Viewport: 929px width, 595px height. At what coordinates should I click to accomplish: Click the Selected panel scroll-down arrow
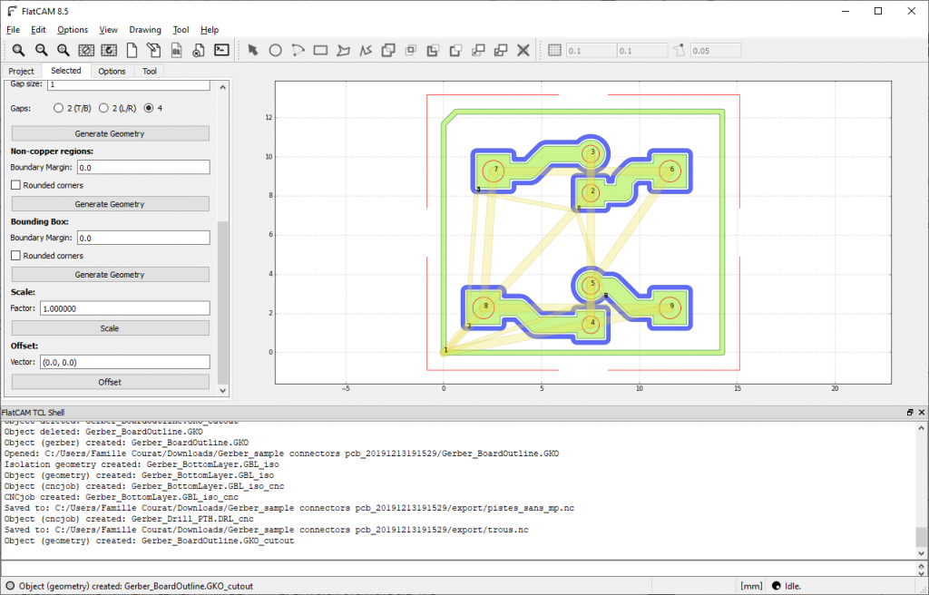(x=223, y=391)
